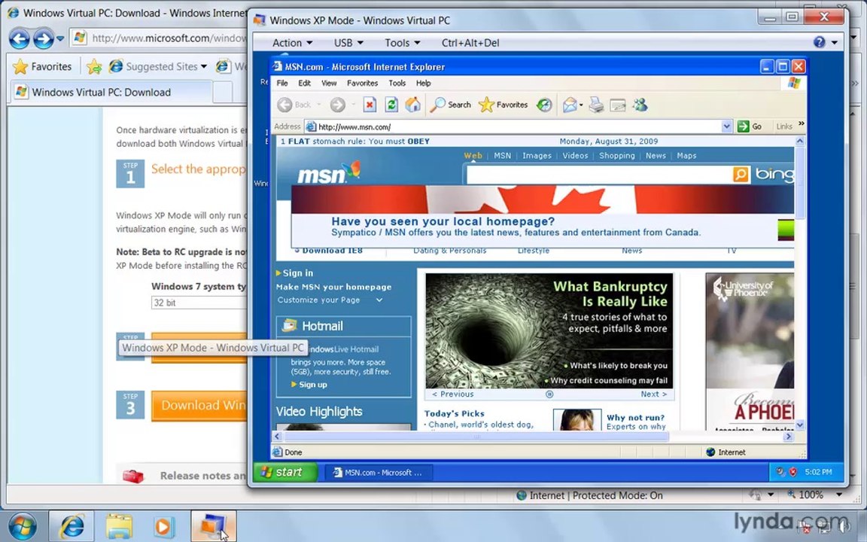
Task: Click Forward arrow in Windows 7 Internet Explorer
Action: pos(43,38)
